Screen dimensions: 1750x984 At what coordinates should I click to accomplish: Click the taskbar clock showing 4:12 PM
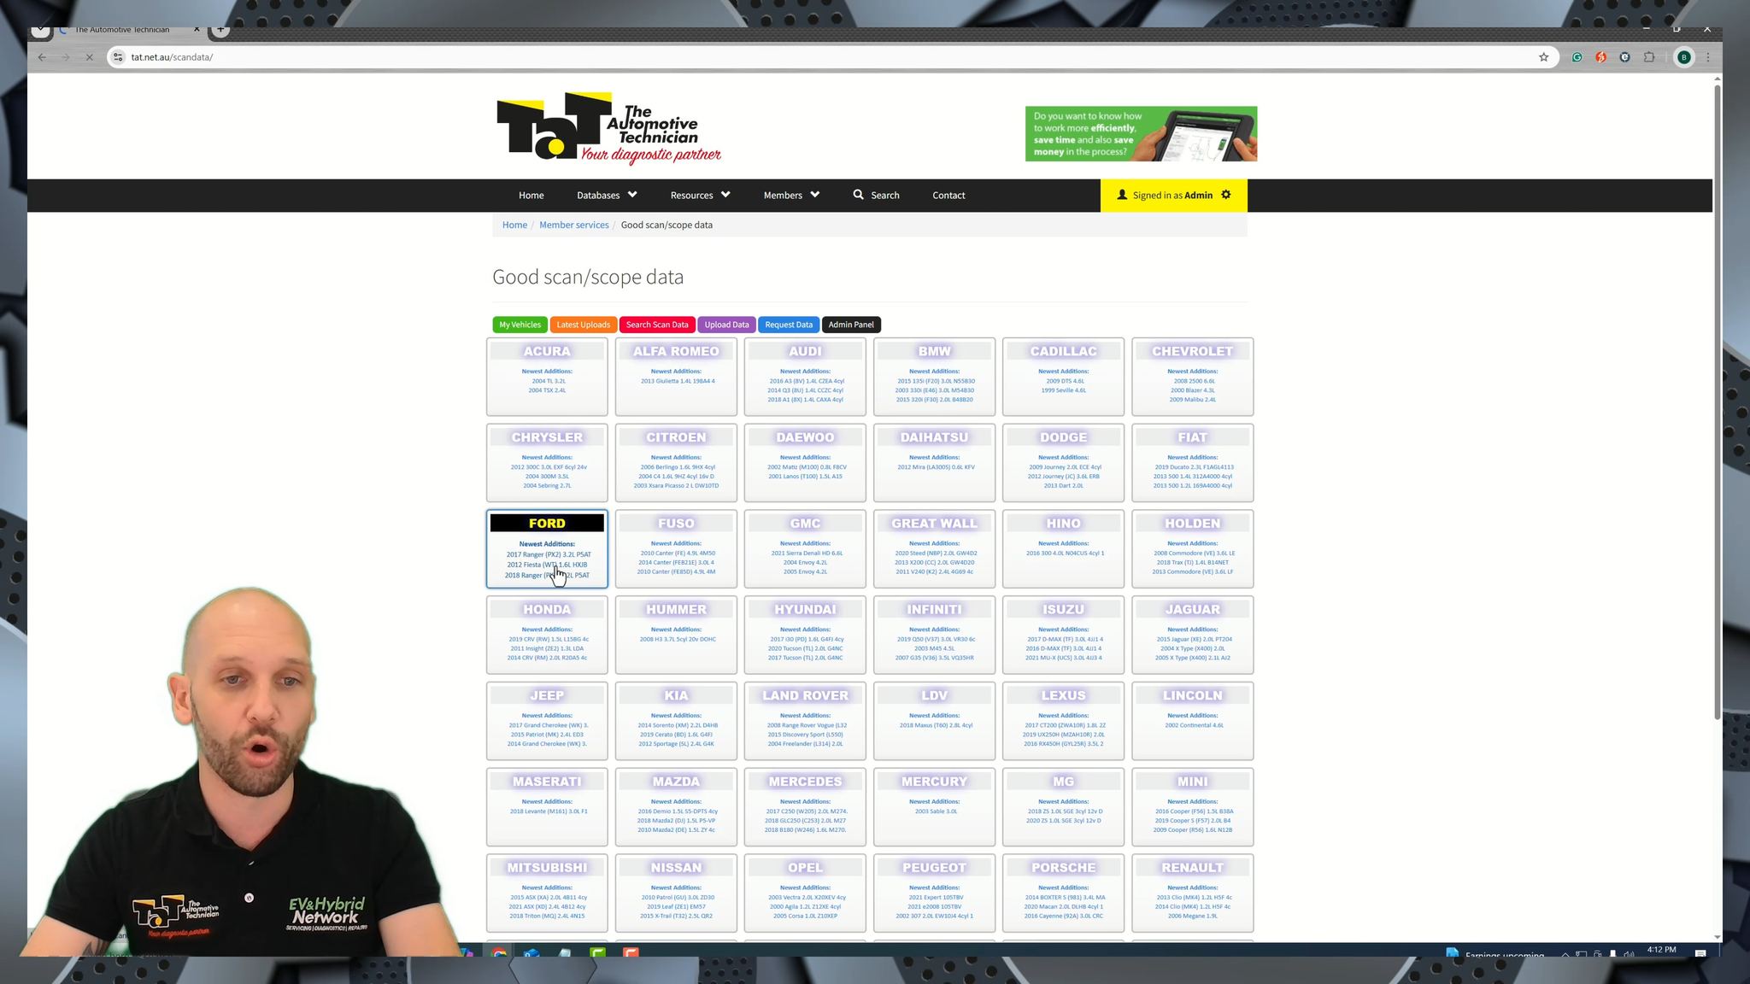[x=1661, y=950]
